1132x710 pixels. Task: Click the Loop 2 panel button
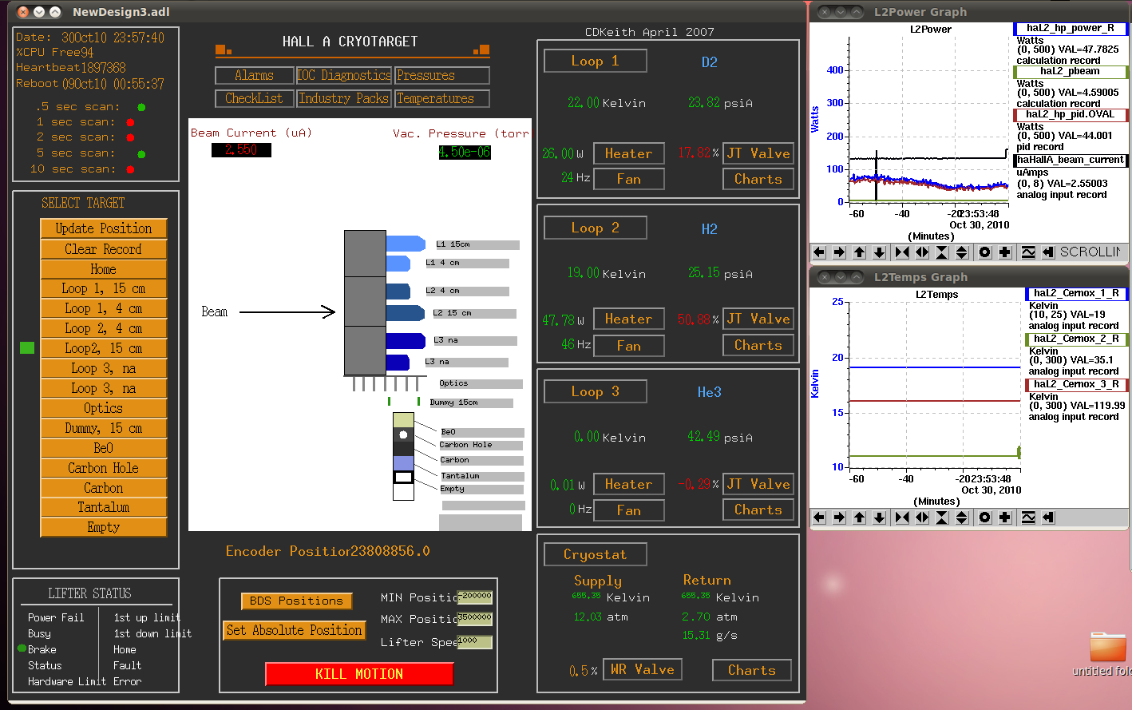pyautogui.click(x=596, y=228)
